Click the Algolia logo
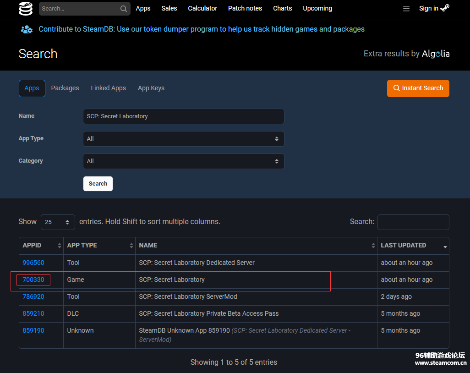 (x=436, y=54)
